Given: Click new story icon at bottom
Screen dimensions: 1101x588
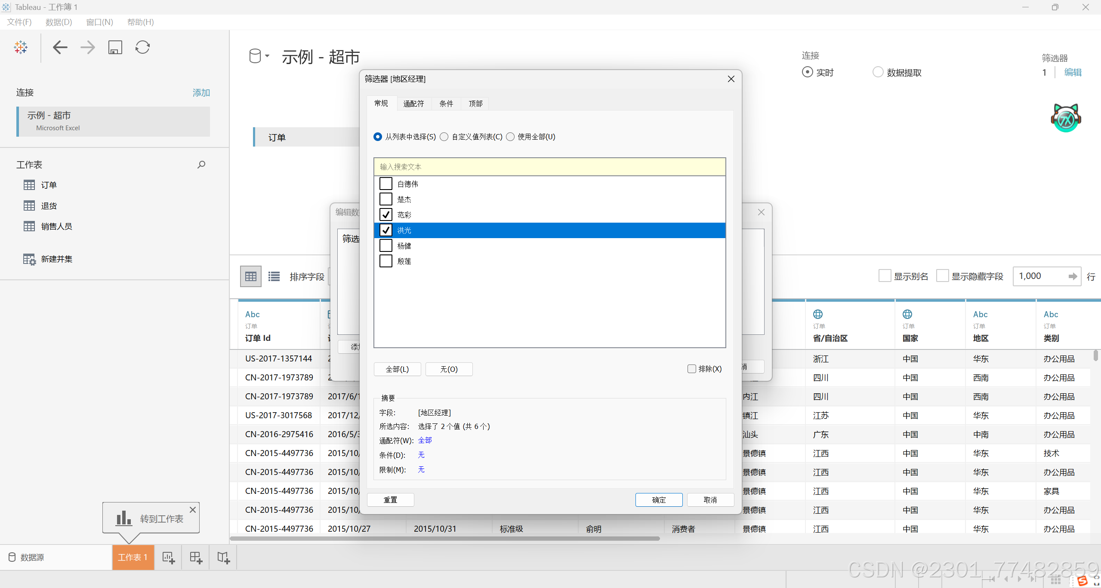Looking at the screenshot, I should 223,557.
